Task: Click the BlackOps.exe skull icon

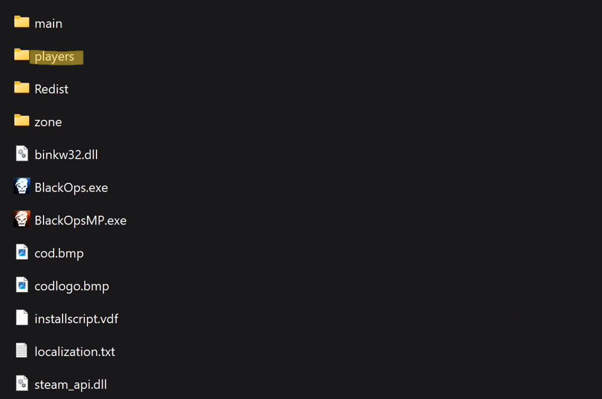Action: pos(22,186)
